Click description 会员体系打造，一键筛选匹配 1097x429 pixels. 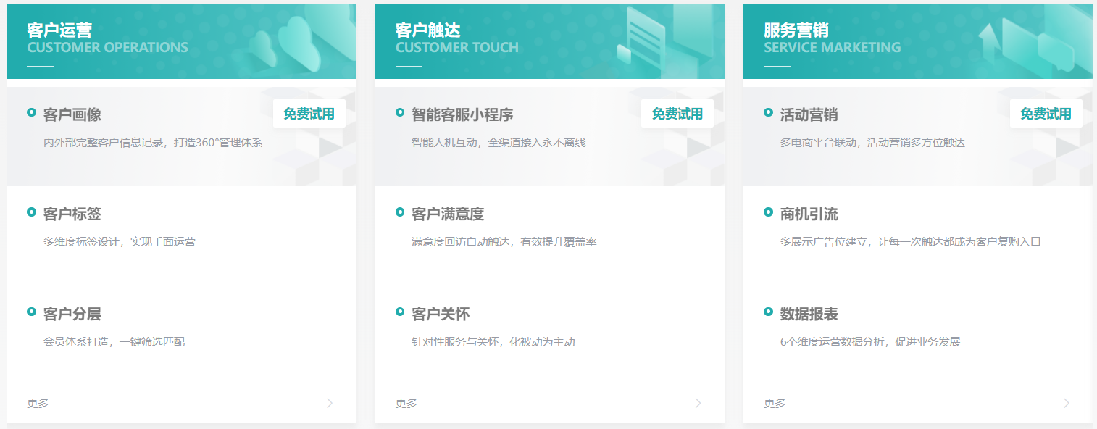[x=114, y=341]
